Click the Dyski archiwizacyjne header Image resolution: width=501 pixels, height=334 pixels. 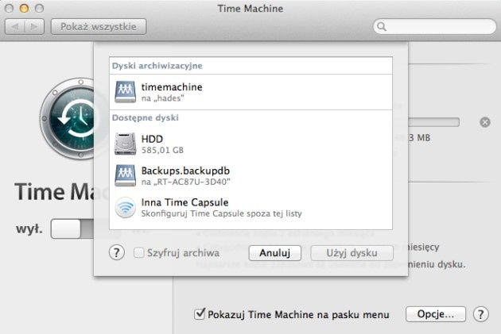point(157,66)
